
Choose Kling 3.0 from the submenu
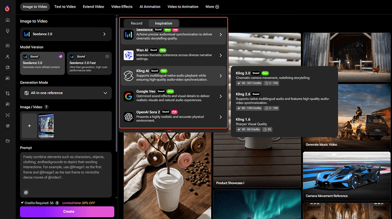point(243,73)
